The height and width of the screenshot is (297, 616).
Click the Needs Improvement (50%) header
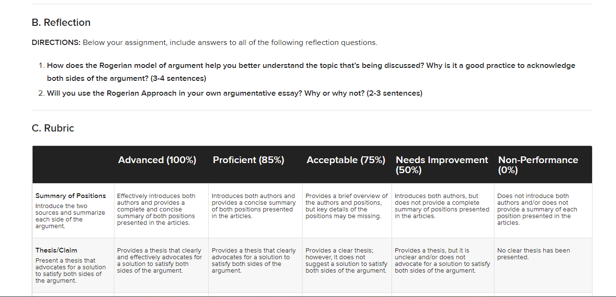tap(442, 165)
